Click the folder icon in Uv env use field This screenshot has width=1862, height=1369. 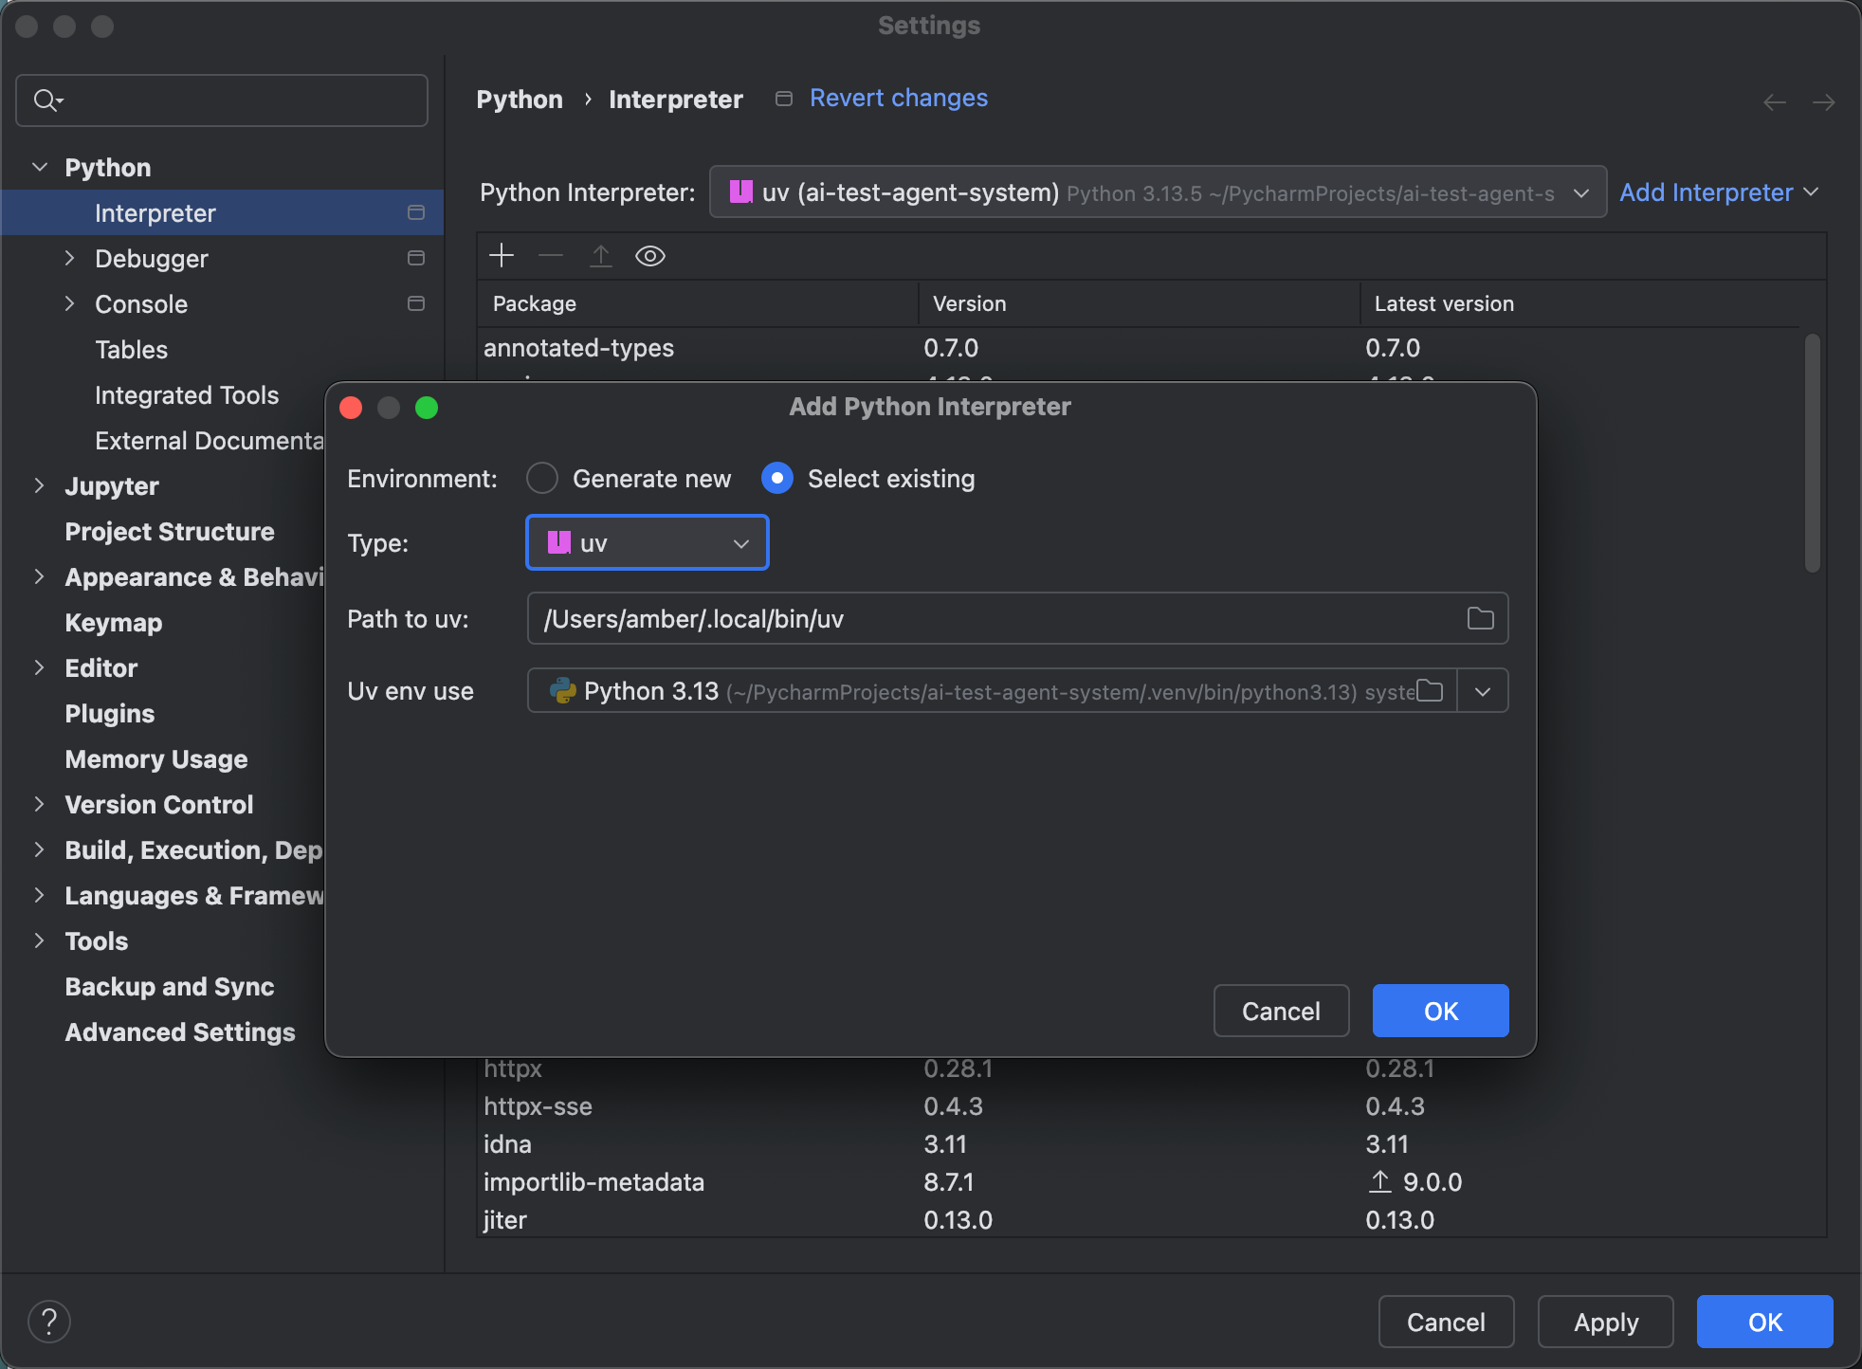[1430, 690]
